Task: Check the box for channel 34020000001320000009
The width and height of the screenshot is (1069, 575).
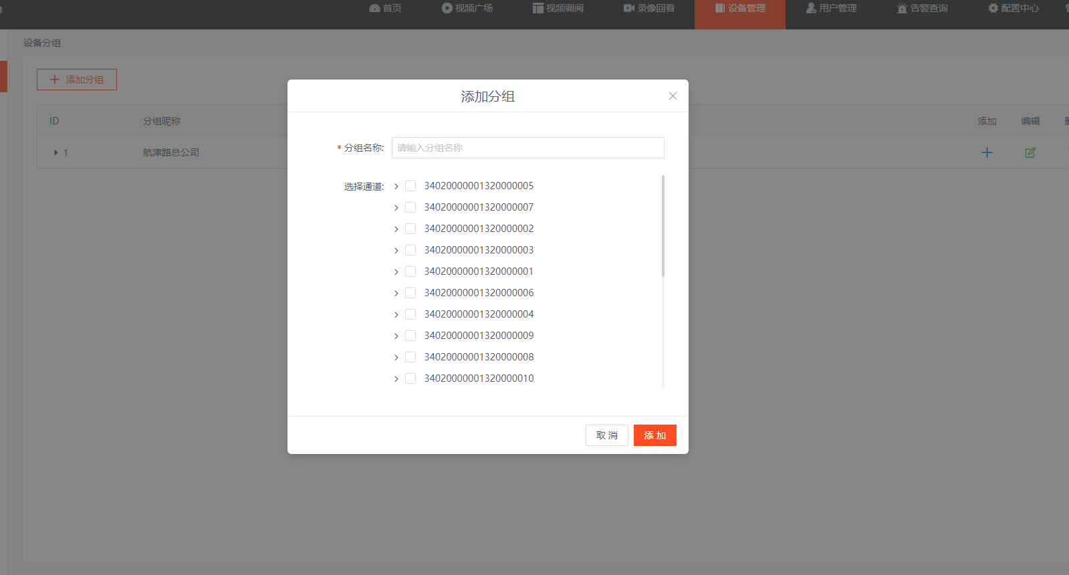Action: pos(410,336)
